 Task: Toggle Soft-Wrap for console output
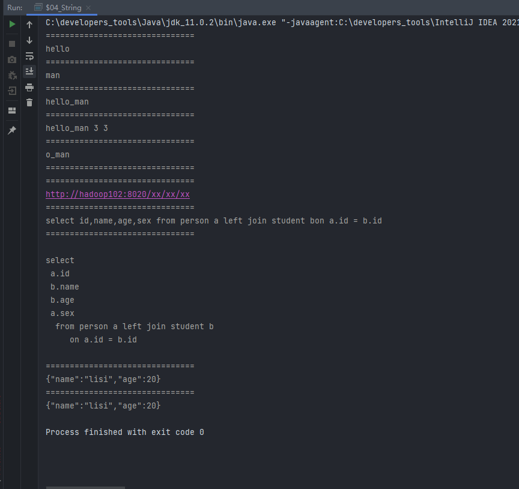tap(29, 56)
